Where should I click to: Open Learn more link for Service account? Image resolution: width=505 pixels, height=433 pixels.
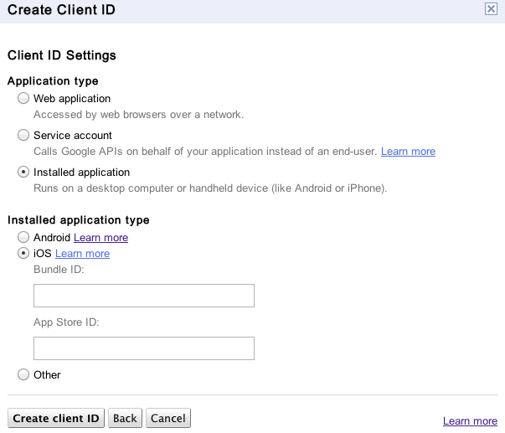(408, 151)
